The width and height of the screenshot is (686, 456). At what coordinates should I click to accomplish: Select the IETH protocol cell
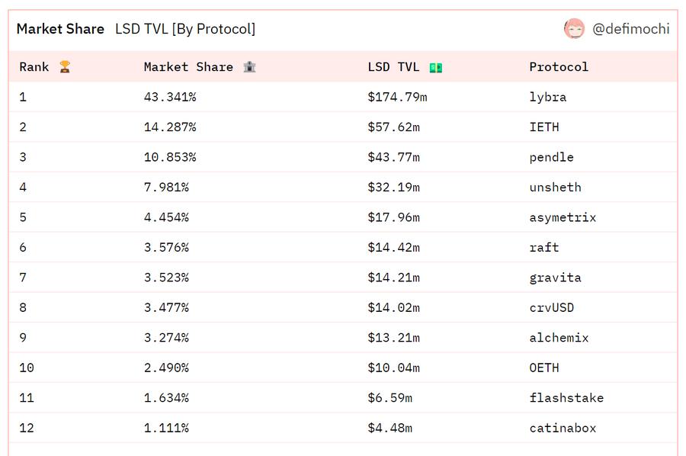[544, 127]
